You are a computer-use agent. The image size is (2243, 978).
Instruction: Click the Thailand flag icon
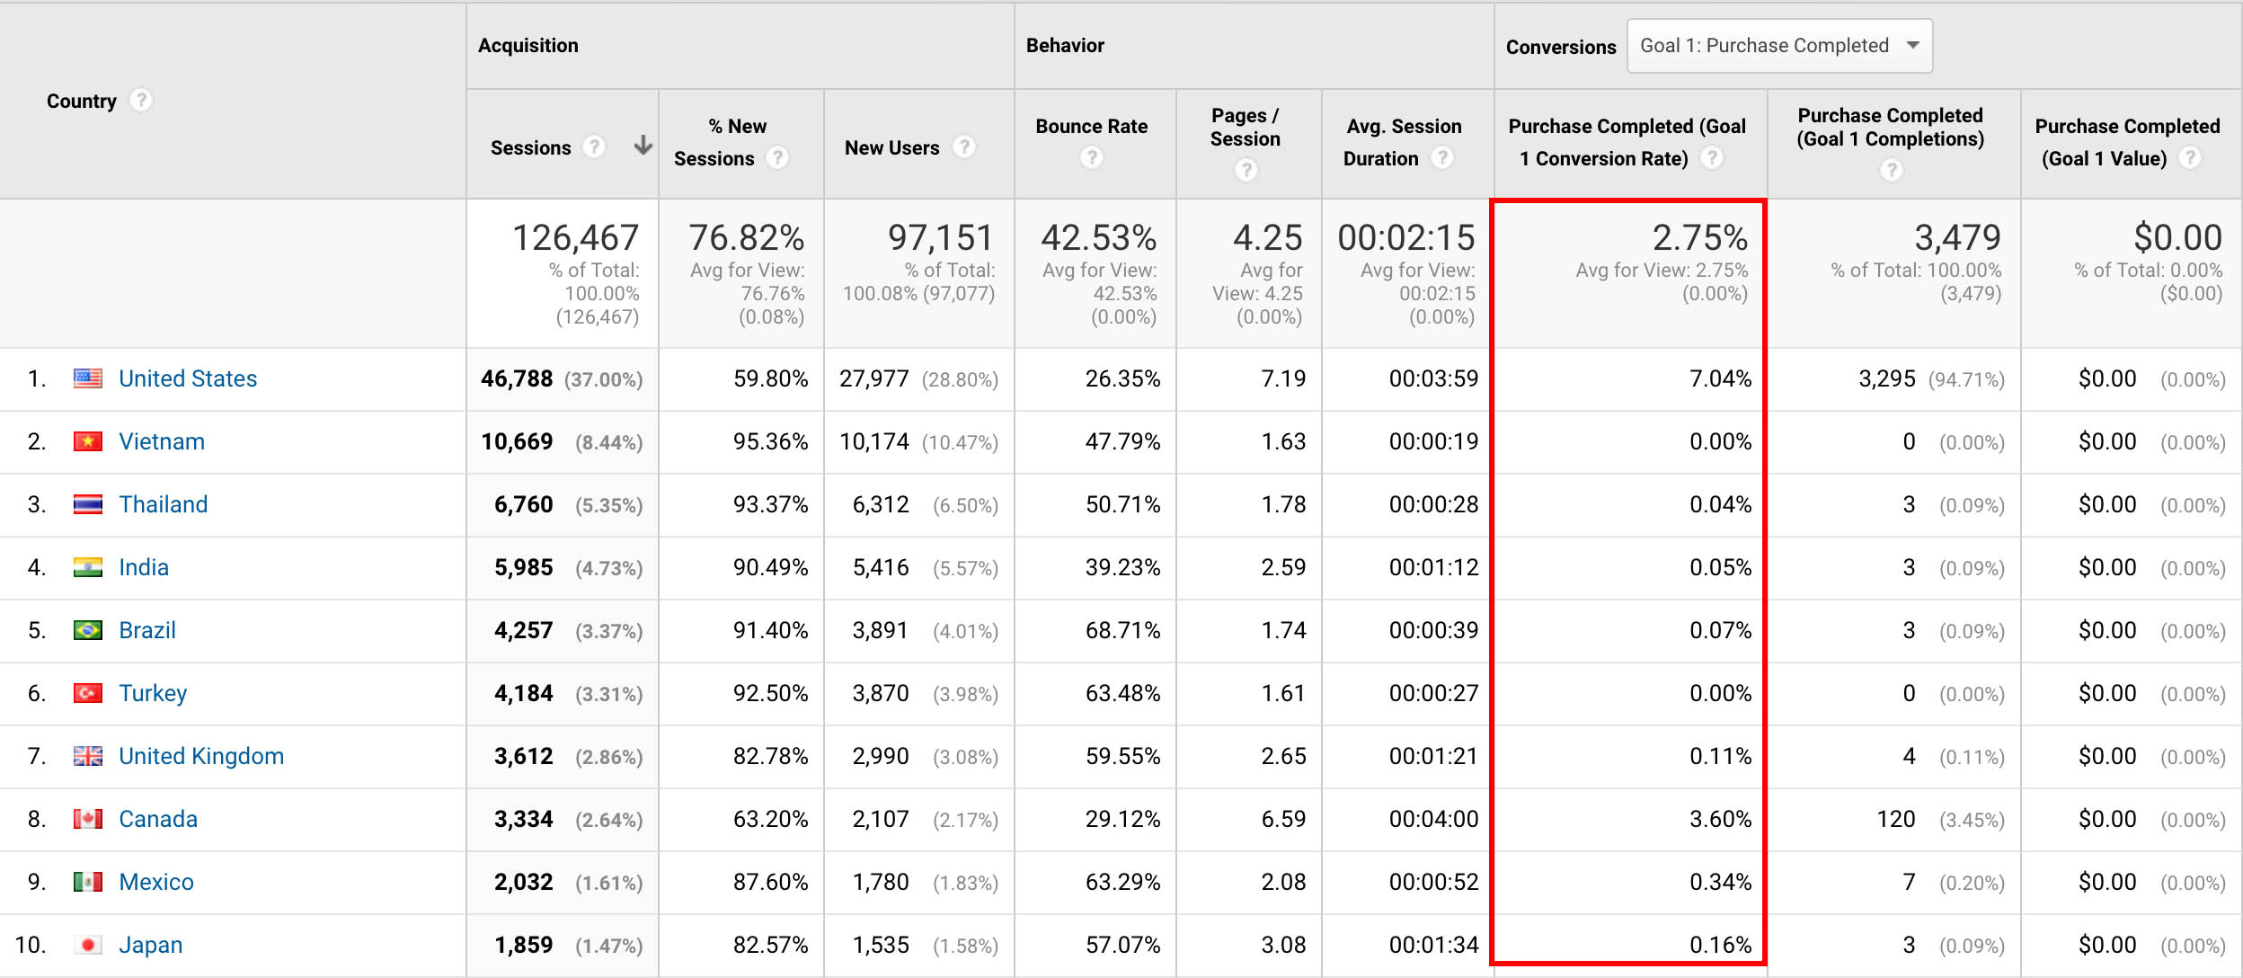point(87,504)
